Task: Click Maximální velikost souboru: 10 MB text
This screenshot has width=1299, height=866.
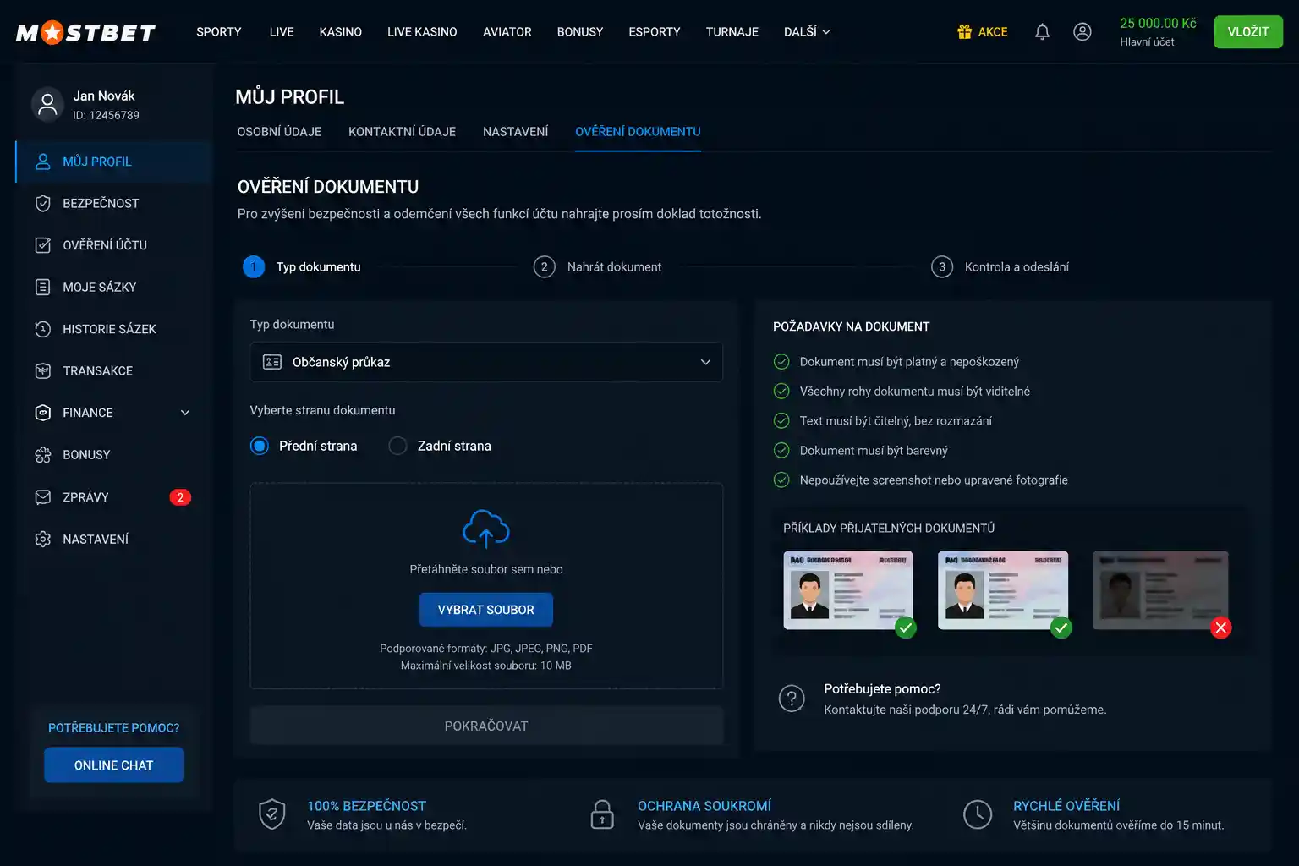Action: click(x=486, y=666)
